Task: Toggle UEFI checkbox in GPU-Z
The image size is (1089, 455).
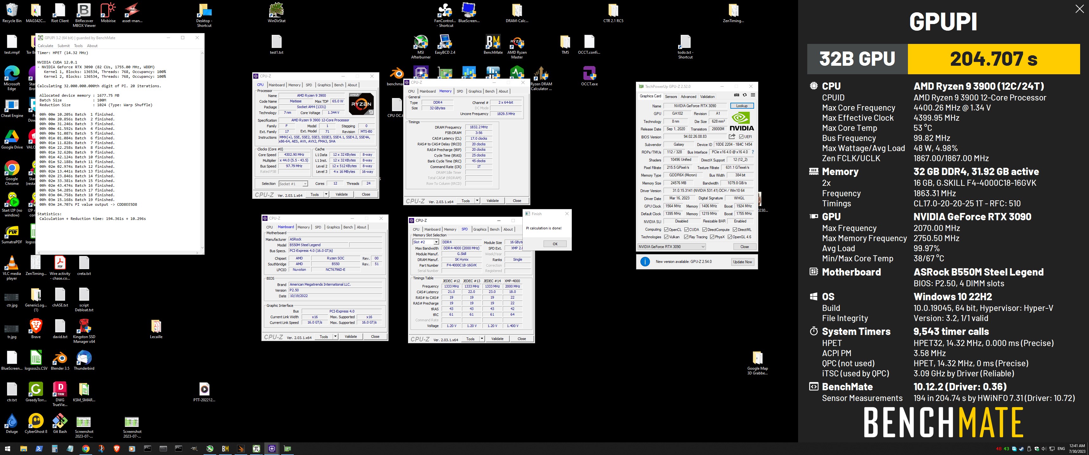Action: coord(741,137)
